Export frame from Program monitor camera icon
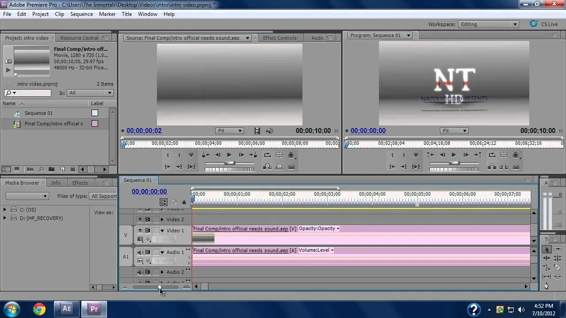This screenshot has height=318, width=566. [516, 167]
